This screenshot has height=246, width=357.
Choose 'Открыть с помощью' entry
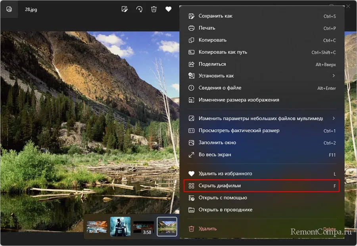pyautogui.click(x=262, y=198)
